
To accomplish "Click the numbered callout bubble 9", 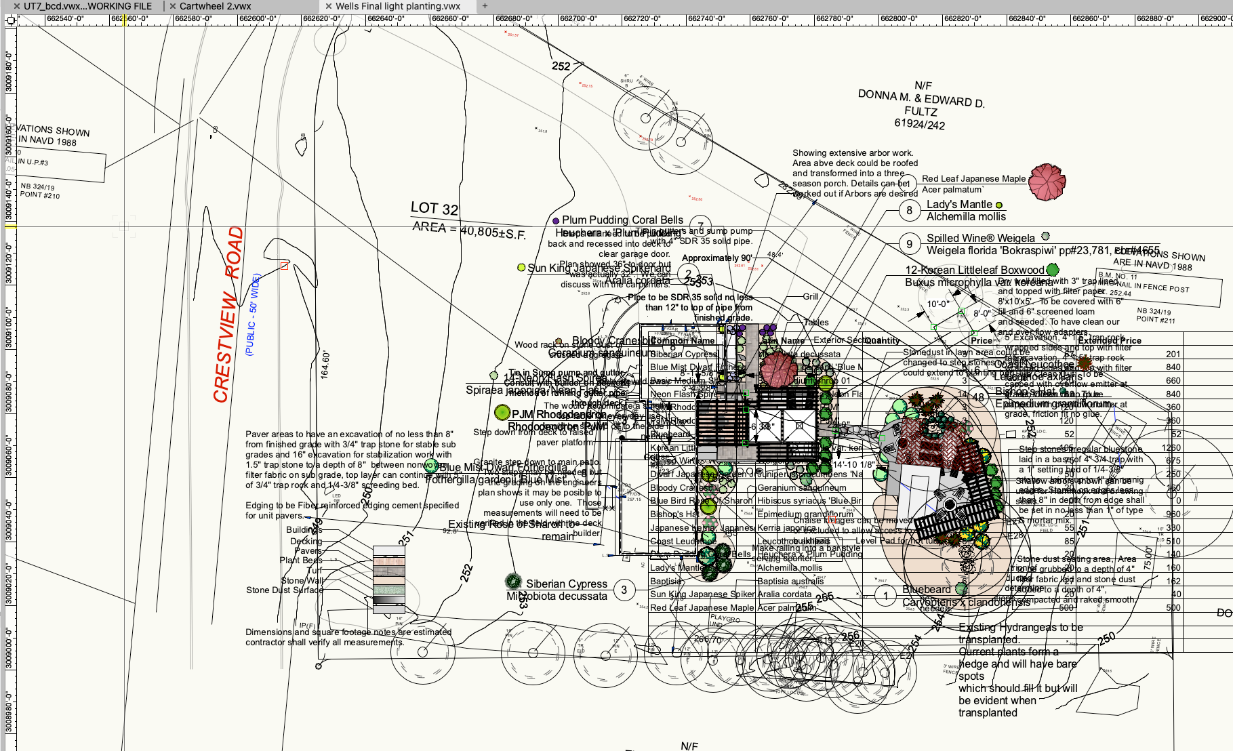I will pos(909,244).
